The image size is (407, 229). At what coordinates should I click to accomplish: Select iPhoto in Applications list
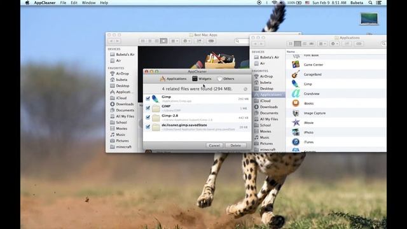(336, 132)
